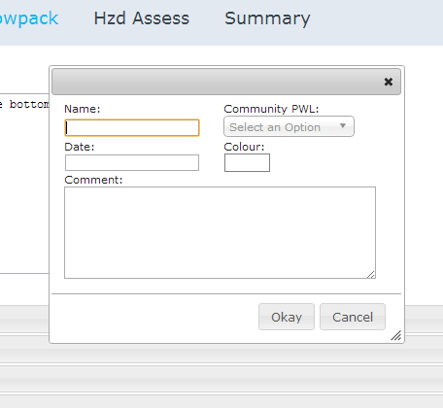The height and width of the screenshot is (408, 443).
Task: Click the Name input field
Action: pos(132,127)
